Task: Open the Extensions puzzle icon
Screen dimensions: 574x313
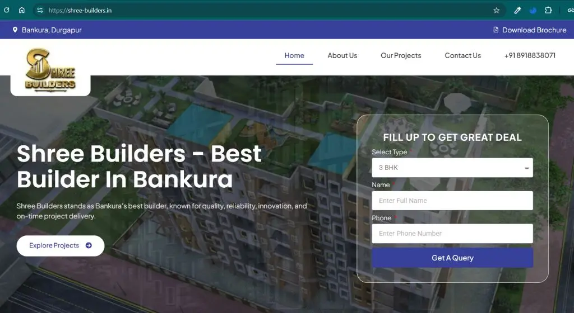Action: coord(548,10)
